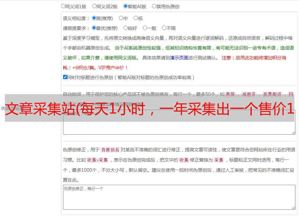
Task: Click into the 自动锁词 textarea
Action: (x=179, y=122)
